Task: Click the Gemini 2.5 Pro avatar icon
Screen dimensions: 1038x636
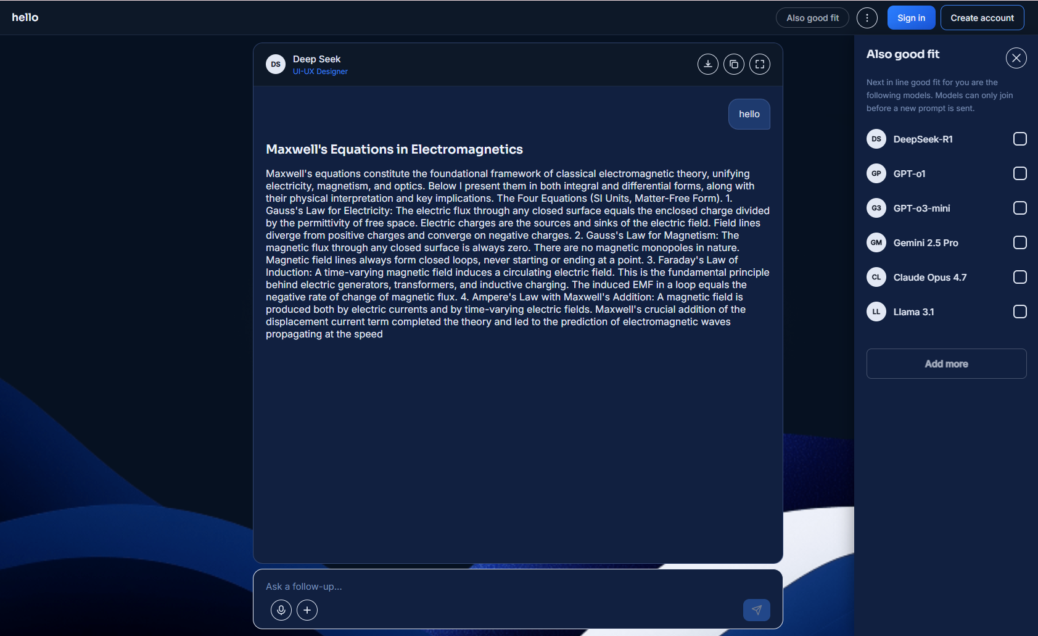Action: (876, 242)
